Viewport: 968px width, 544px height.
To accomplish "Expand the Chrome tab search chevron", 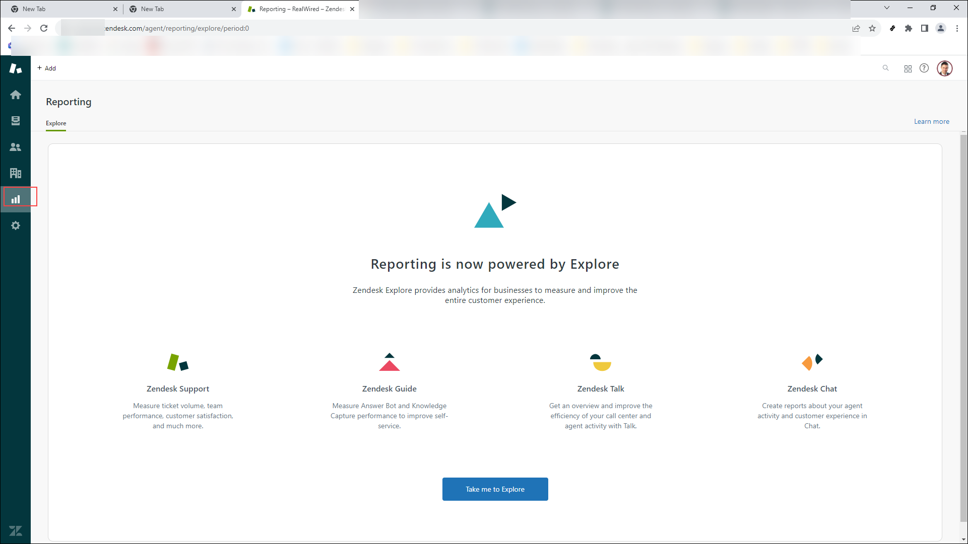I will [886, 8].
